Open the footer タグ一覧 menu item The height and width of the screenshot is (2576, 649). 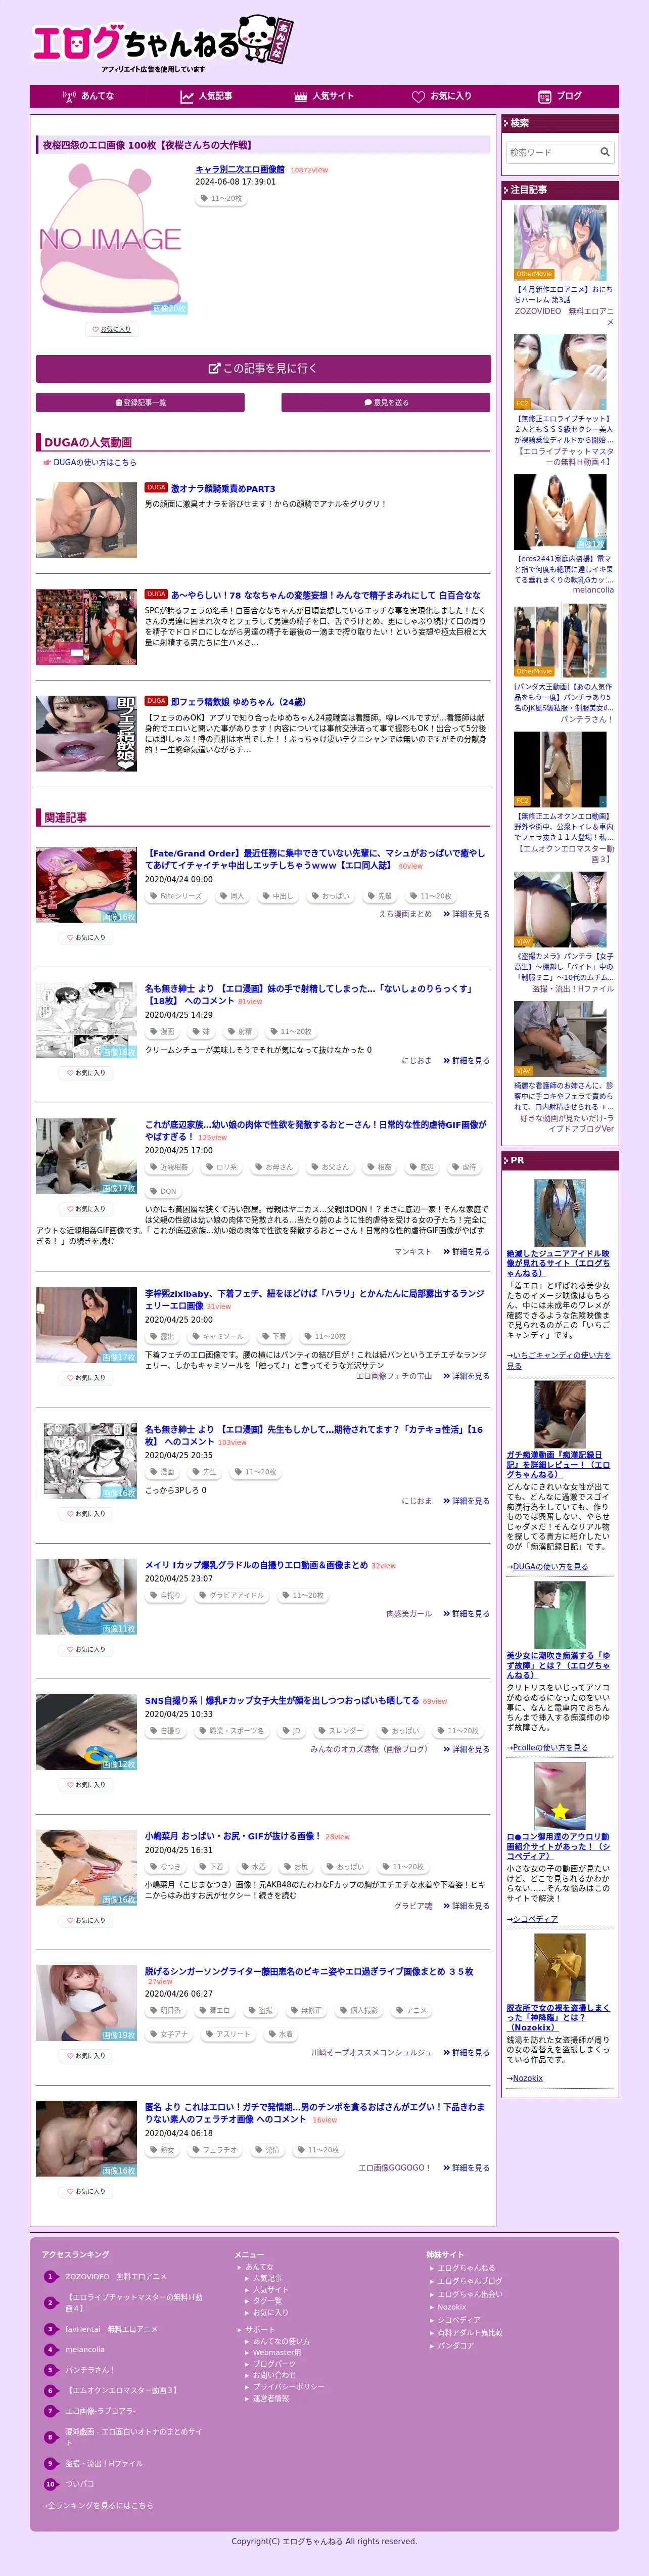tap(266, 2301)
